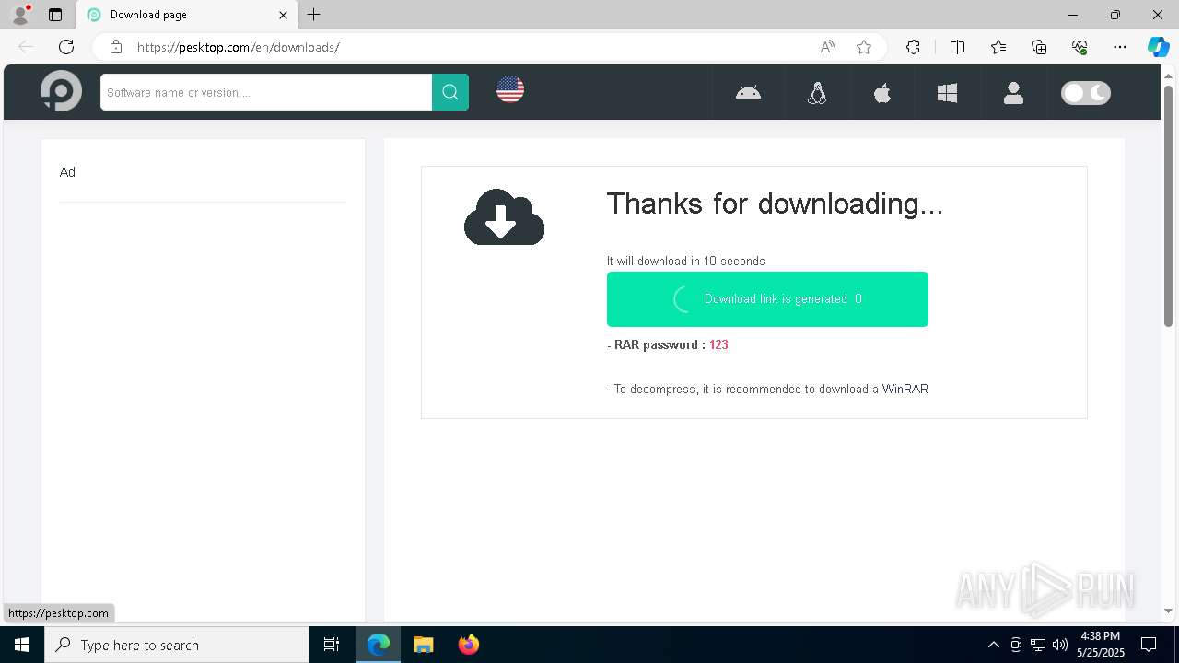Open the Collections icon
This screenshot has height=663, width=1179.
coord(1039,47)
